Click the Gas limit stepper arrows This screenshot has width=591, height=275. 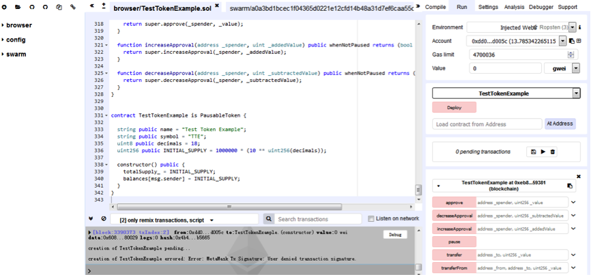[x=571, y=55]
